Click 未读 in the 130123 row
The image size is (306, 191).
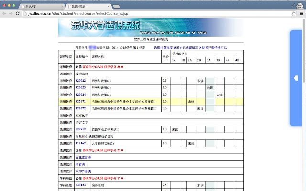click(x=200, y=185)
